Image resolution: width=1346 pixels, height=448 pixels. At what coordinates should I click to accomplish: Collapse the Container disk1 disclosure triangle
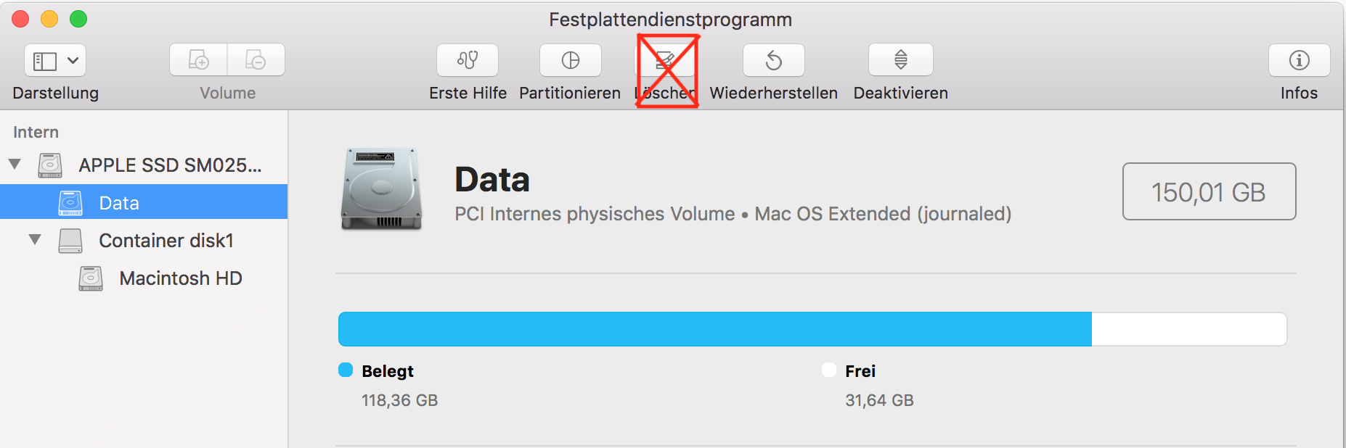tap(35, 240)
